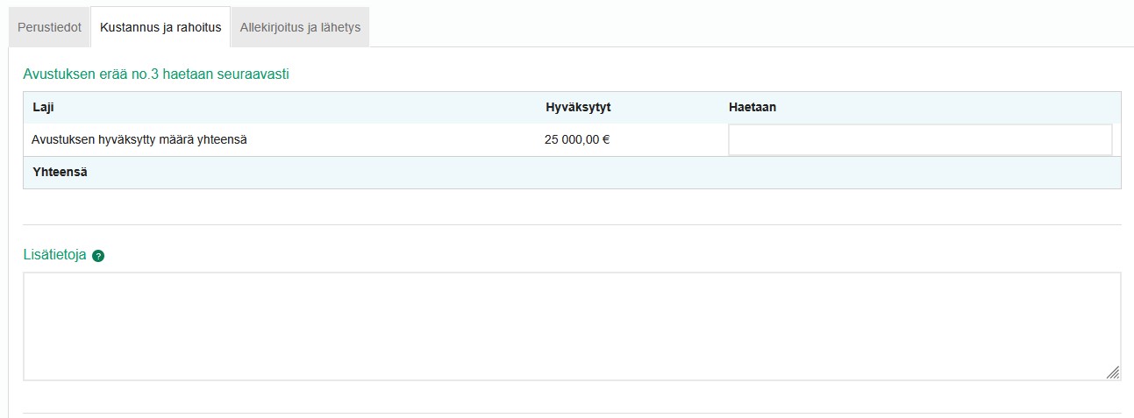This screenshot has height=418, width=1134.
Task: Click the Hyväksytyt column header
Action: 578,107
